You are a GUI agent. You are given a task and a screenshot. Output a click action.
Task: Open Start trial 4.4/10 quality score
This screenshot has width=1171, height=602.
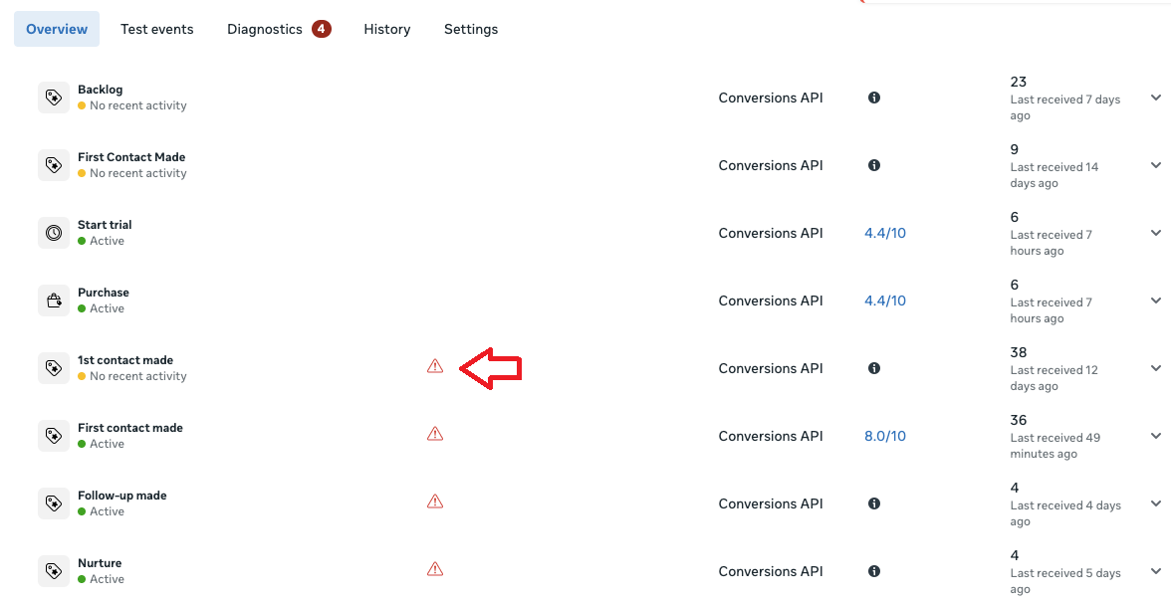(x=885, y=233)
